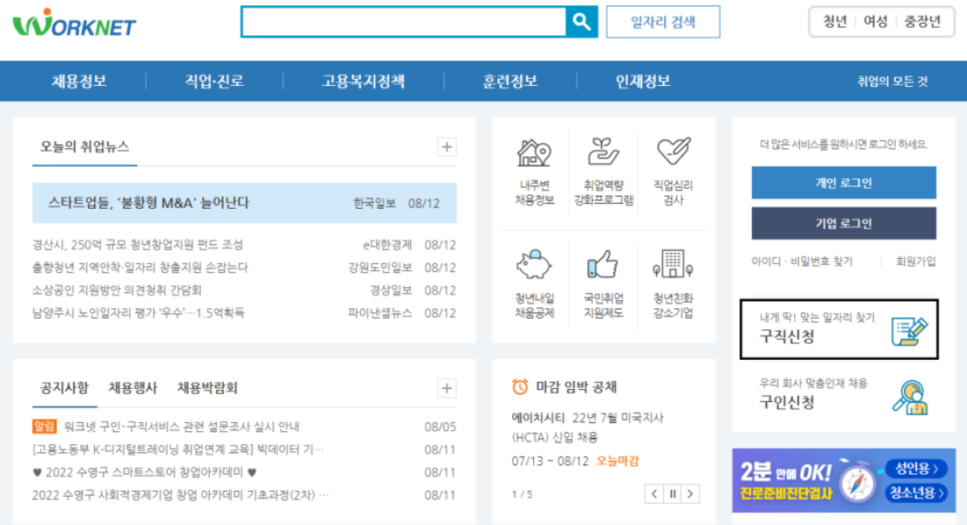Image resolution: width=967 pixels, height=525 pixels.
Task: Open the 회원가입 link
Action: pyautogui.click(x=915, y=258)
